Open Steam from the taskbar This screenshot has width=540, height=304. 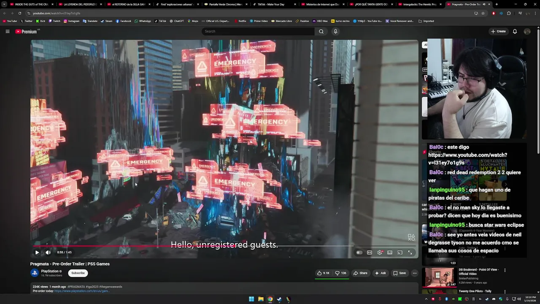[279, 299]
